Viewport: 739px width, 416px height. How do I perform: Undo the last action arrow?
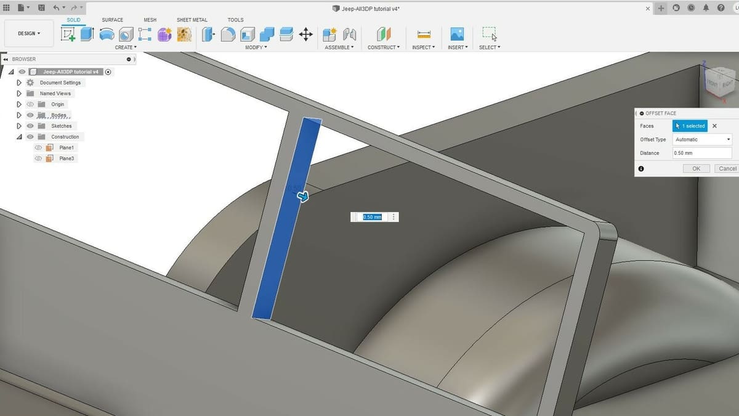tap(56, 7)
